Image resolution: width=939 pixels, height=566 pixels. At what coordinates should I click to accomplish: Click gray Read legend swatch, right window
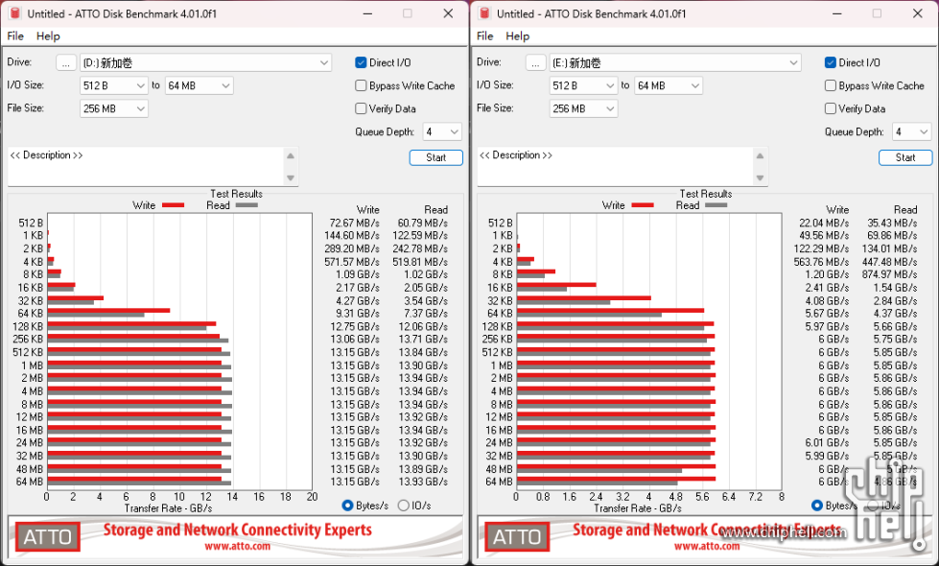tap(716, 205)
